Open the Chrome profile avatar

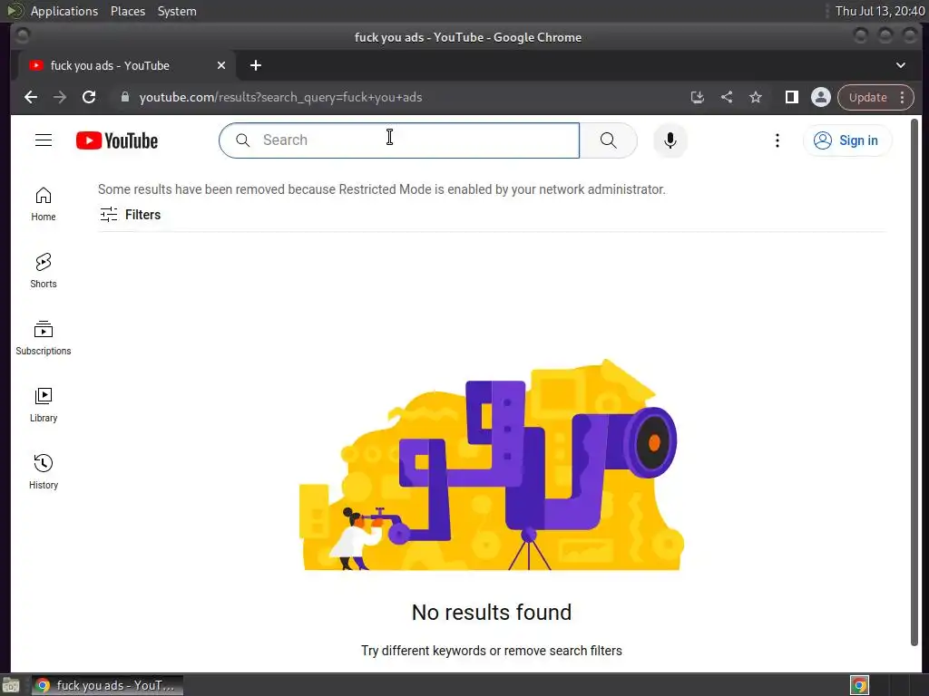click(x=820, y=97)
